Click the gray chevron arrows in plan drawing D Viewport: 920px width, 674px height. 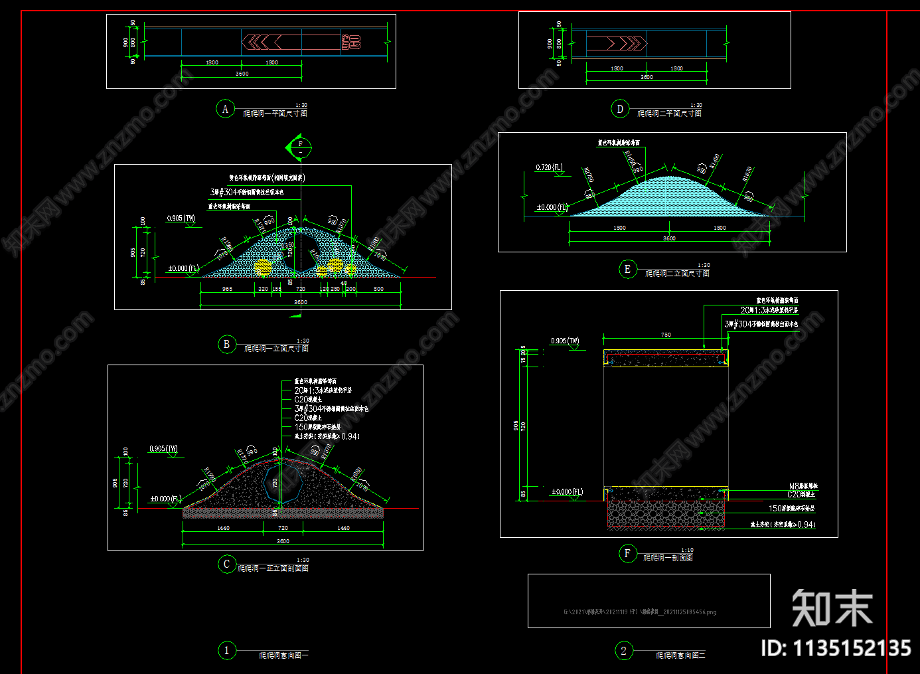627,44
